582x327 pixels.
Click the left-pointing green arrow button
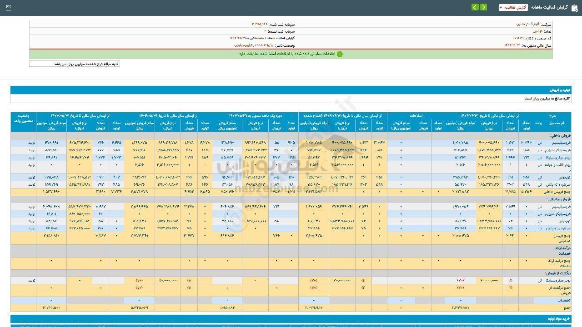[x=475, y=7]
